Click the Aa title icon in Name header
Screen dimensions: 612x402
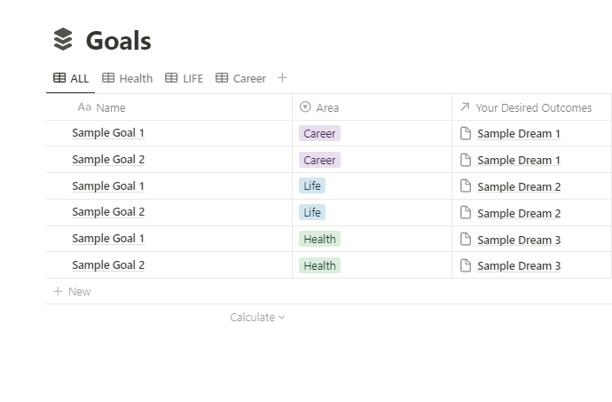click(x=84, y=107)
